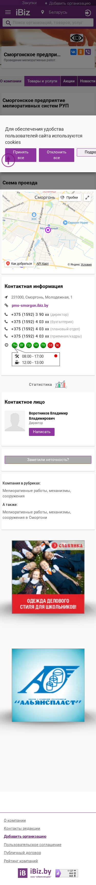Select the Сб day-off indicator
The height and width of the screenshot is (885, 96).
50,345
